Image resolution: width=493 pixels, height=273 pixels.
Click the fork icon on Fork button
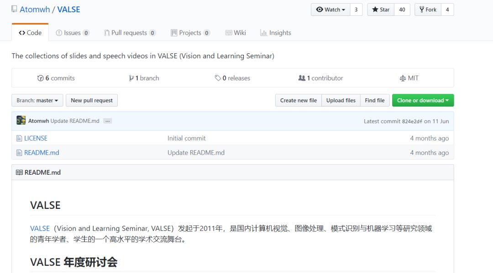point(422,10)
